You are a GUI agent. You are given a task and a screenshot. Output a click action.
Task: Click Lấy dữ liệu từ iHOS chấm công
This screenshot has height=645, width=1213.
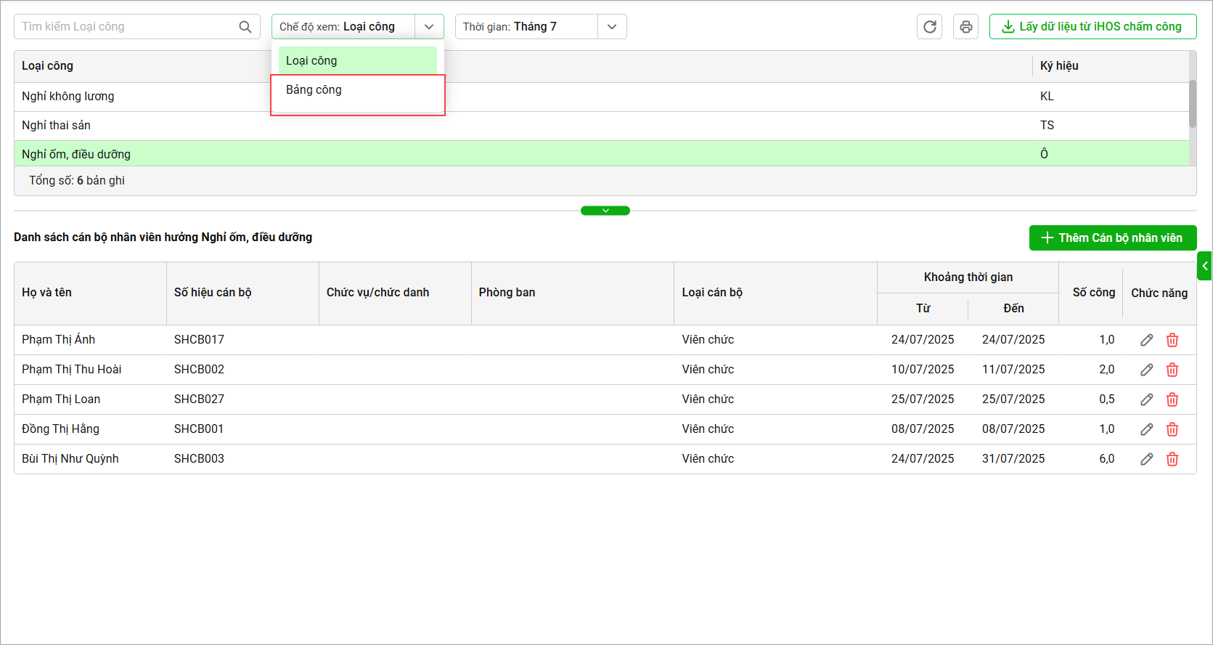click(x=1092, y=27)
